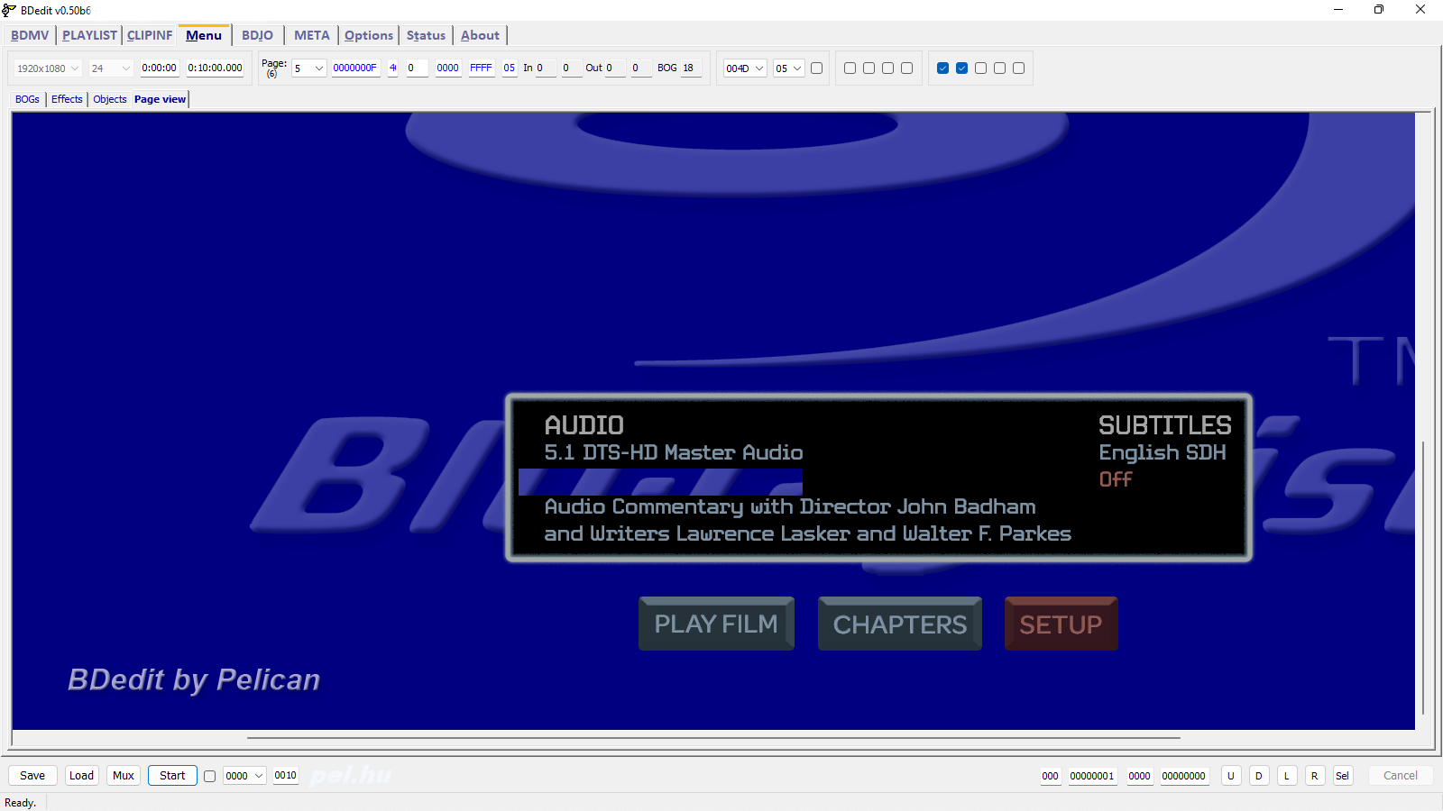1443x811 pixels.
Task: Show the About tab
Action: point(480,35)
